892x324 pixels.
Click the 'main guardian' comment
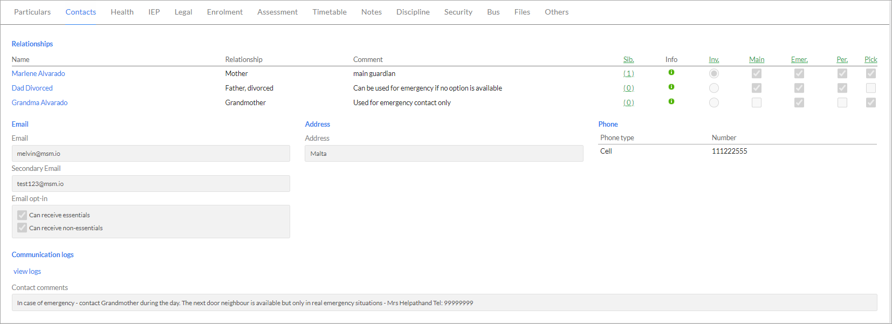374,73
